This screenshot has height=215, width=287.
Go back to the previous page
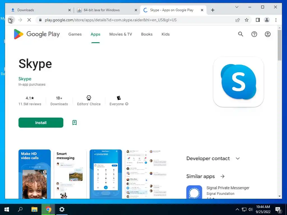click(11, 20)
